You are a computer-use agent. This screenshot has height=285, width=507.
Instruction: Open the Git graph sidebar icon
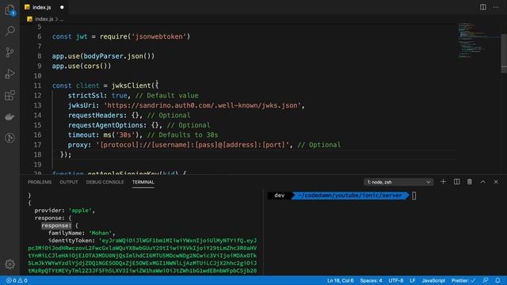pyautogui.click(x=10, y=138)
